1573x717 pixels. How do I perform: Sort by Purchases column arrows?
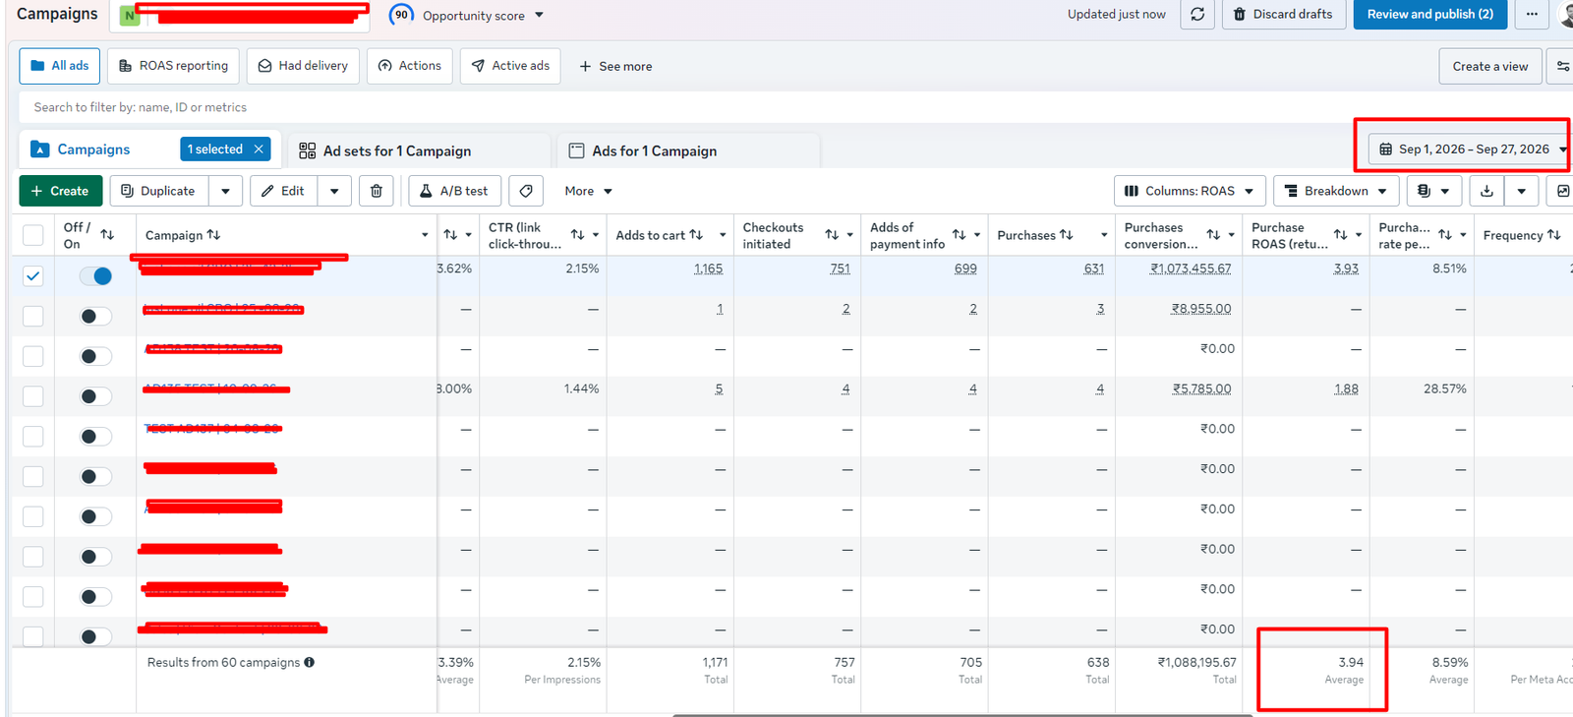point(1066,235)
